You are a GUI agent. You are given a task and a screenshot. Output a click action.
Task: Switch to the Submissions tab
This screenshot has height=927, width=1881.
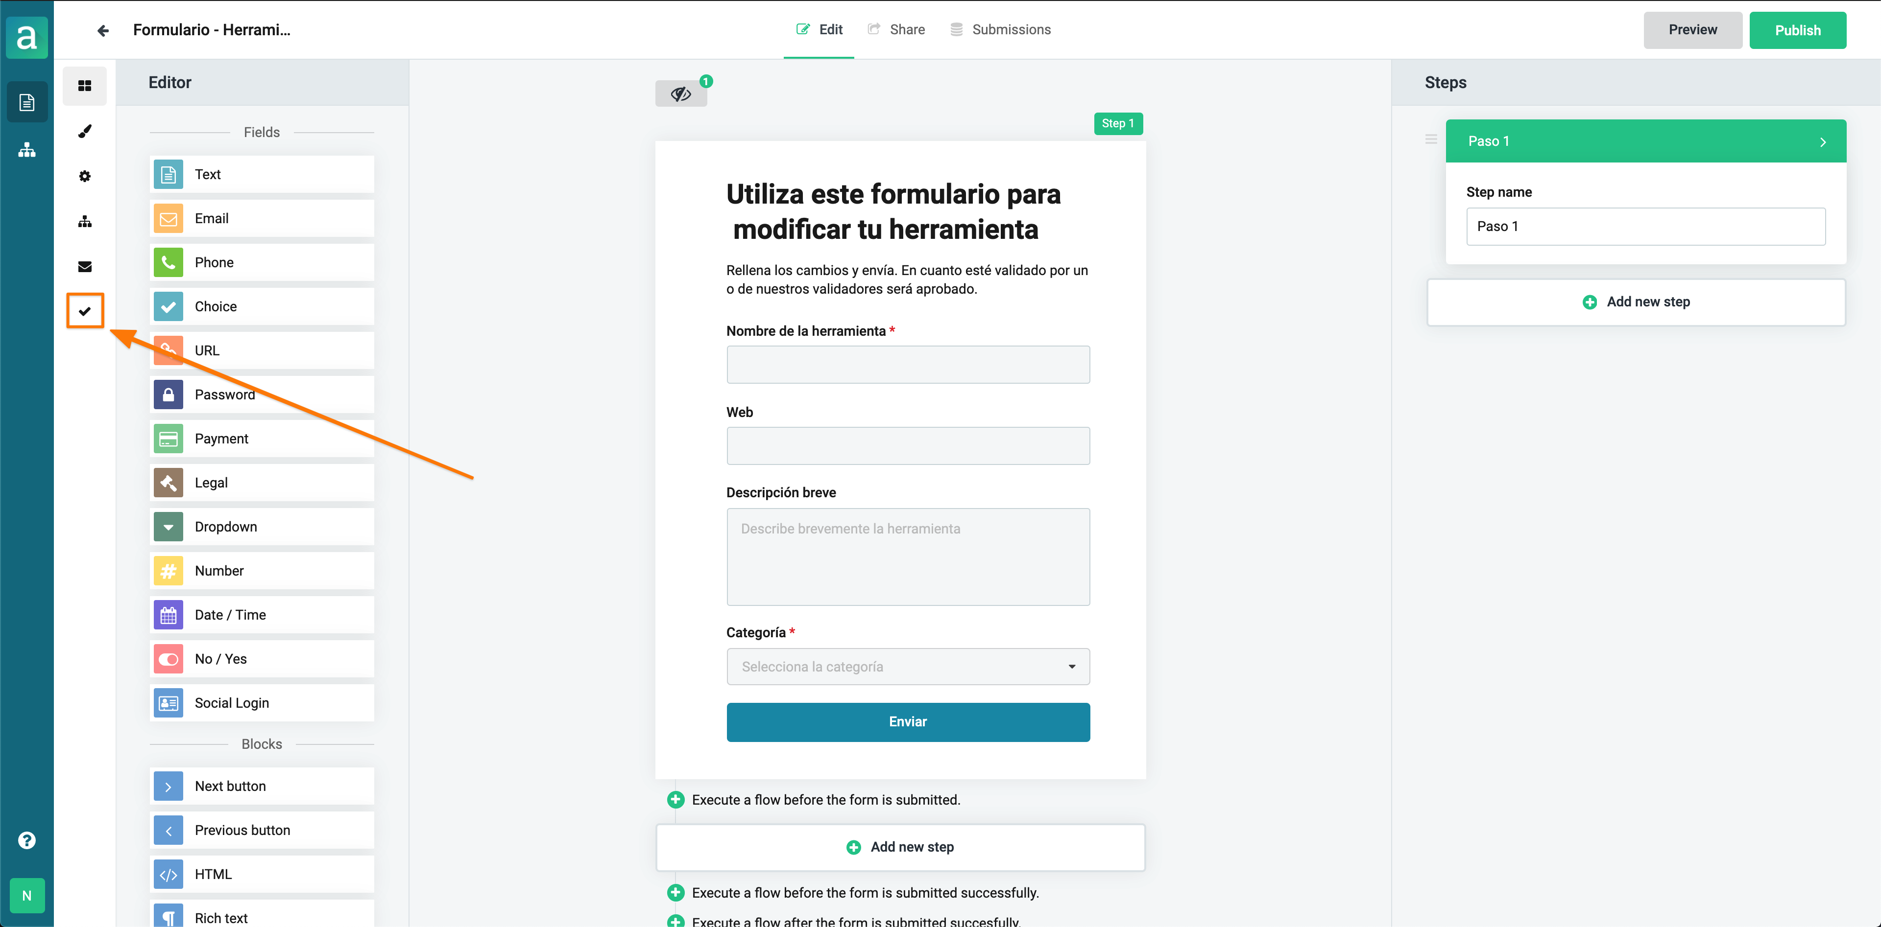pyautogui.click(x=1000, y=30)
